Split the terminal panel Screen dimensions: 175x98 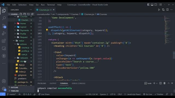coord(161,83)
